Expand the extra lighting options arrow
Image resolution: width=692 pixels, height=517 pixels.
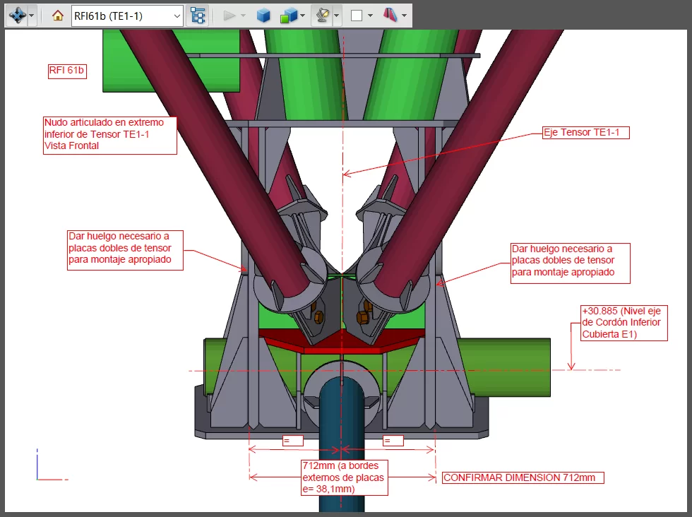[x=337, y=16]
